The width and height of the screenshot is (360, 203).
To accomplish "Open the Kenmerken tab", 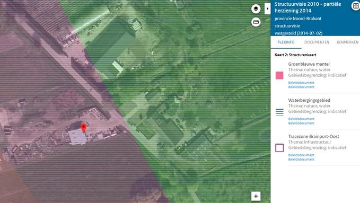I will point(347,42).
